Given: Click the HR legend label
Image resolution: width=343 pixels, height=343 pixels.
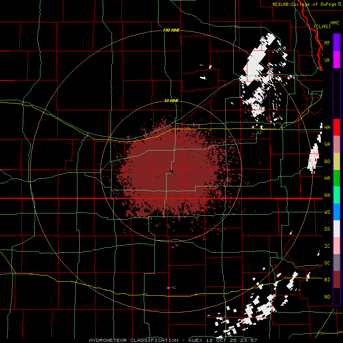Looking at the screenshot, I should [x=327, y=178].
